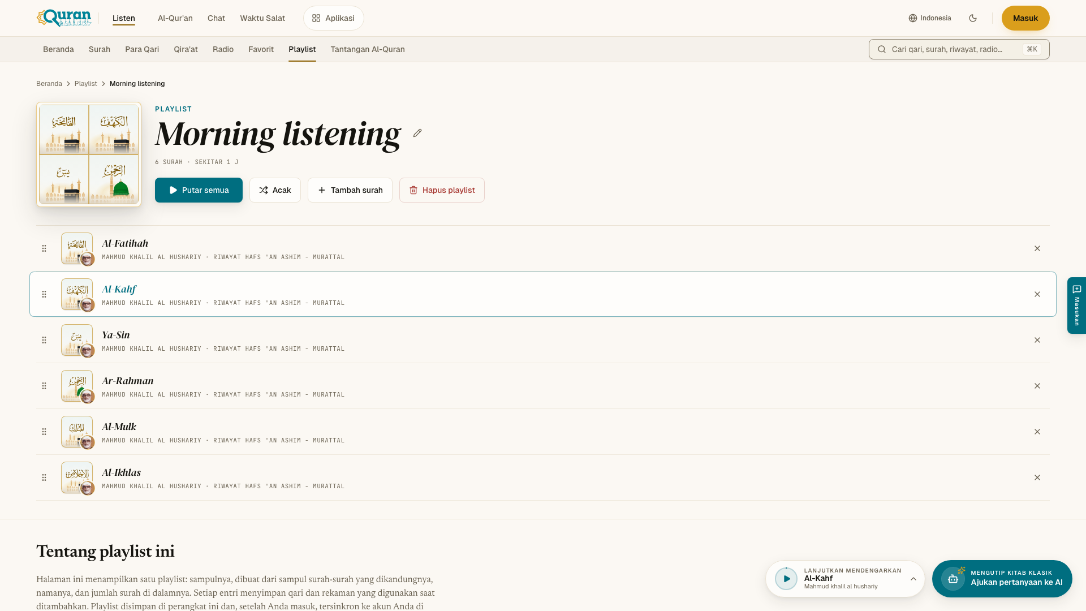Screen dimensions: 1086x611
Task: Switch to the Surah tab
Action: click(x=100, y=49)
